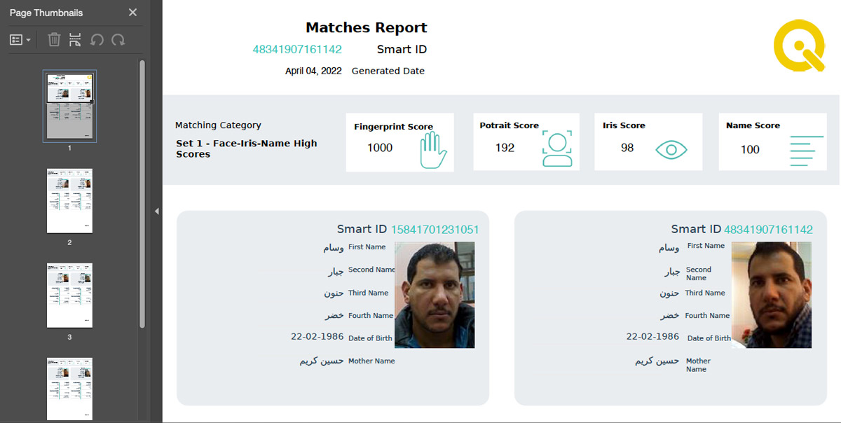Click the Iris Score label
This screenshot has width=841, height=423.
pyautogui.click(x=624, y=125)
